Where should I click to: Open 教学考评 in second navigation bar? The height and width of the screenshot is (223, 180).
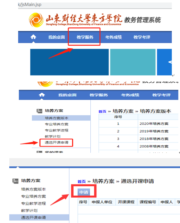[162, 95]
